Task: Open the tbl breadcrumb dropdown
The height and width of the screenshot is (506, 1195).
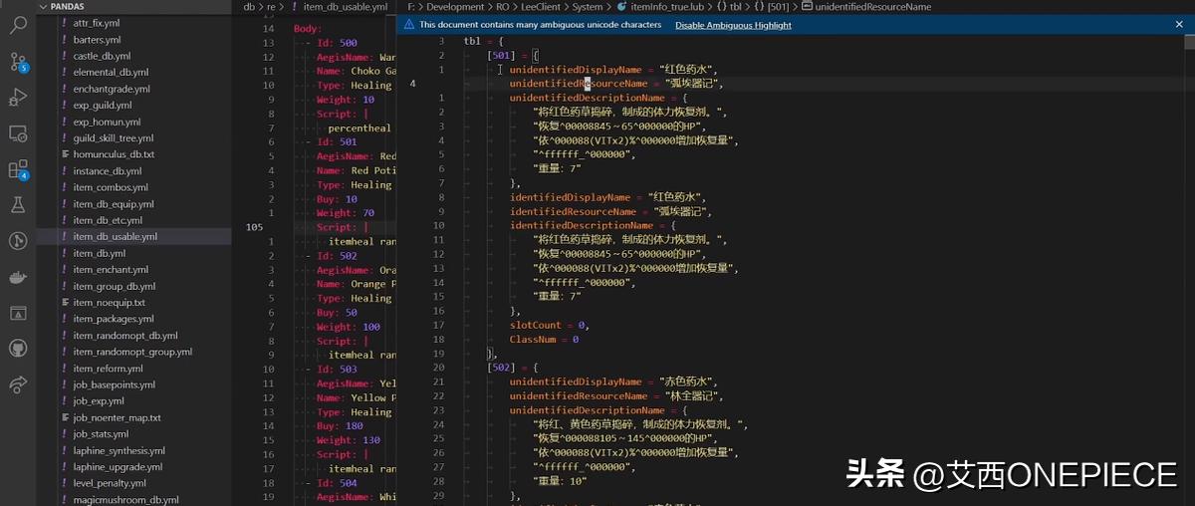Action: [x=735, y=7]
